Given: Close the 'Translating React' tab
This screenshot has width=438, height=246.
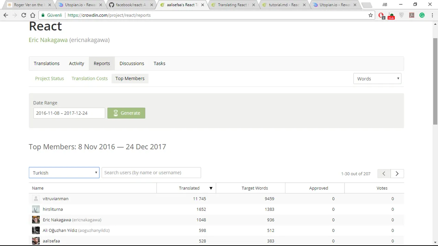Looking at the screenshot, I should (x=254, y=5).
